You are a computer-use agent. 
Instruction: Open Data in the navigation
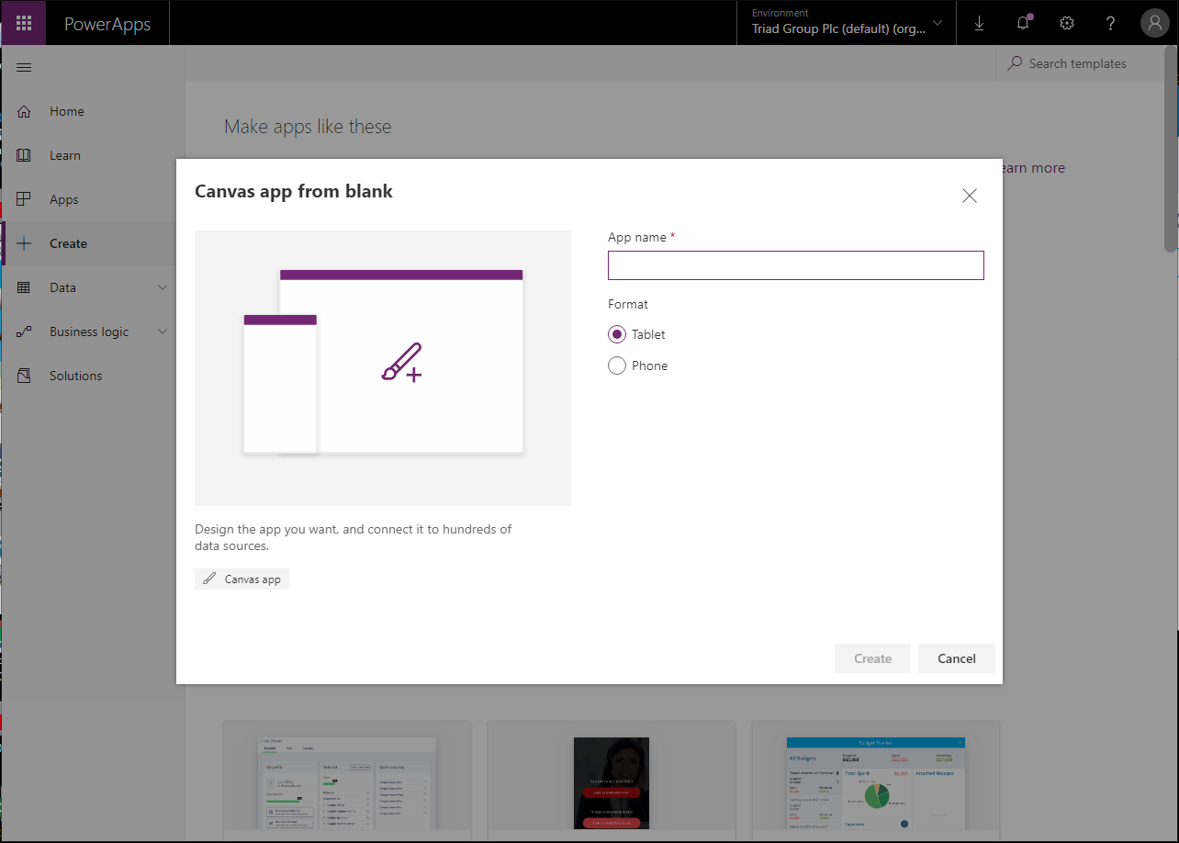pos(88,287)
